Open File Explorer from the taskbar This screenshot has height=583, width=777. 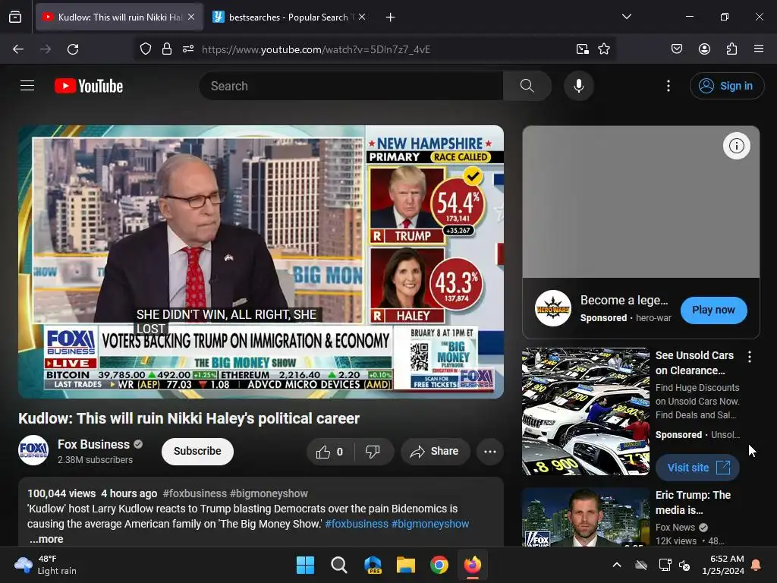tap(405, 565)
